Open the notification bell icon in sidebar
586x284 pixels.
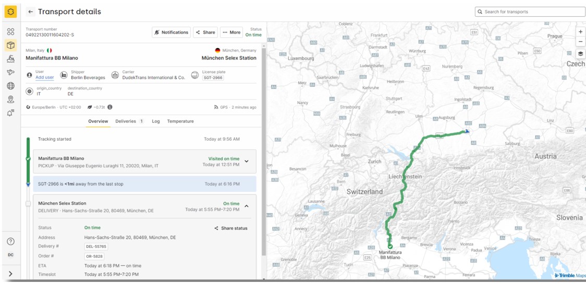(10, 113)
